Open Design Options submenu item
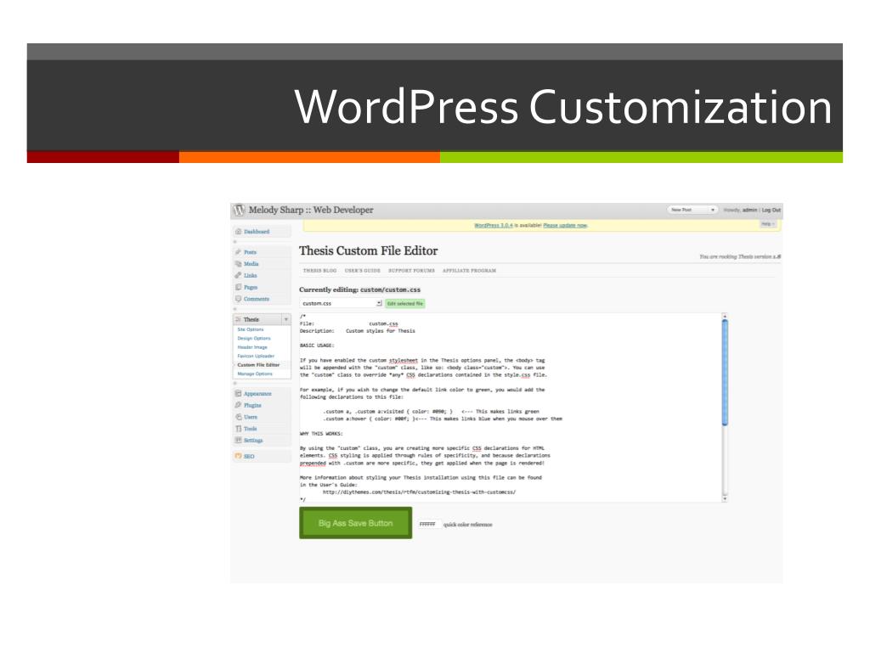 pos(254,338)
